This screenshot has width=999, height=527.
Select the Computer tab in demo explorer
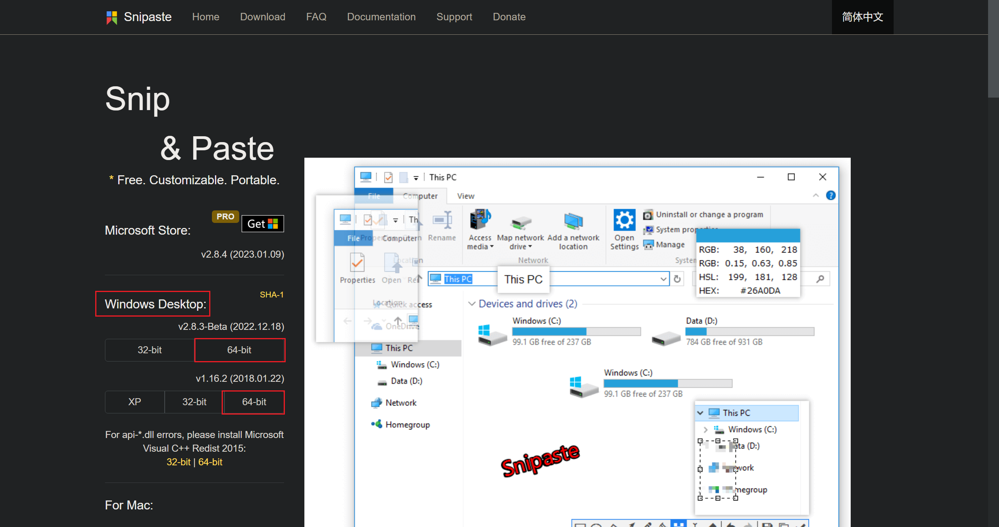coord(420,196)
